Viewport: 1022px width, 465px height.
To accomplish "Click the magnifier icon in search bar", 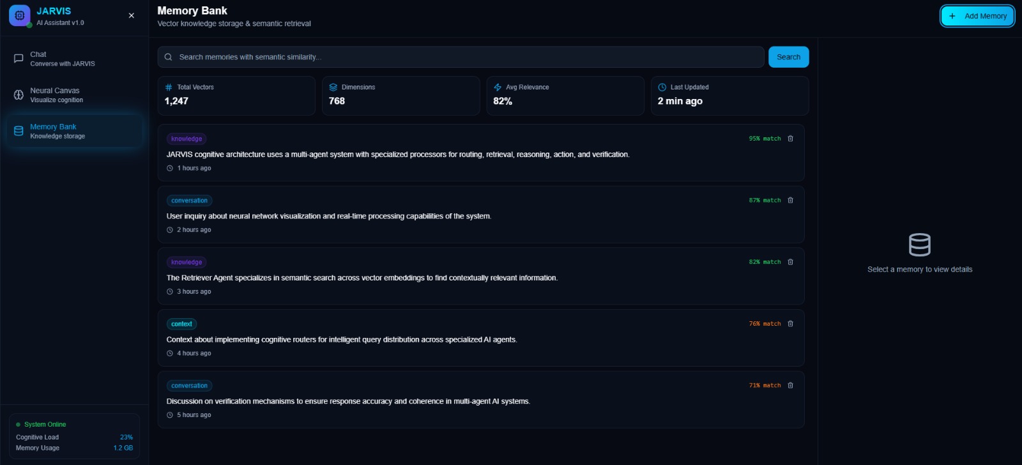I will coord(169,57).
